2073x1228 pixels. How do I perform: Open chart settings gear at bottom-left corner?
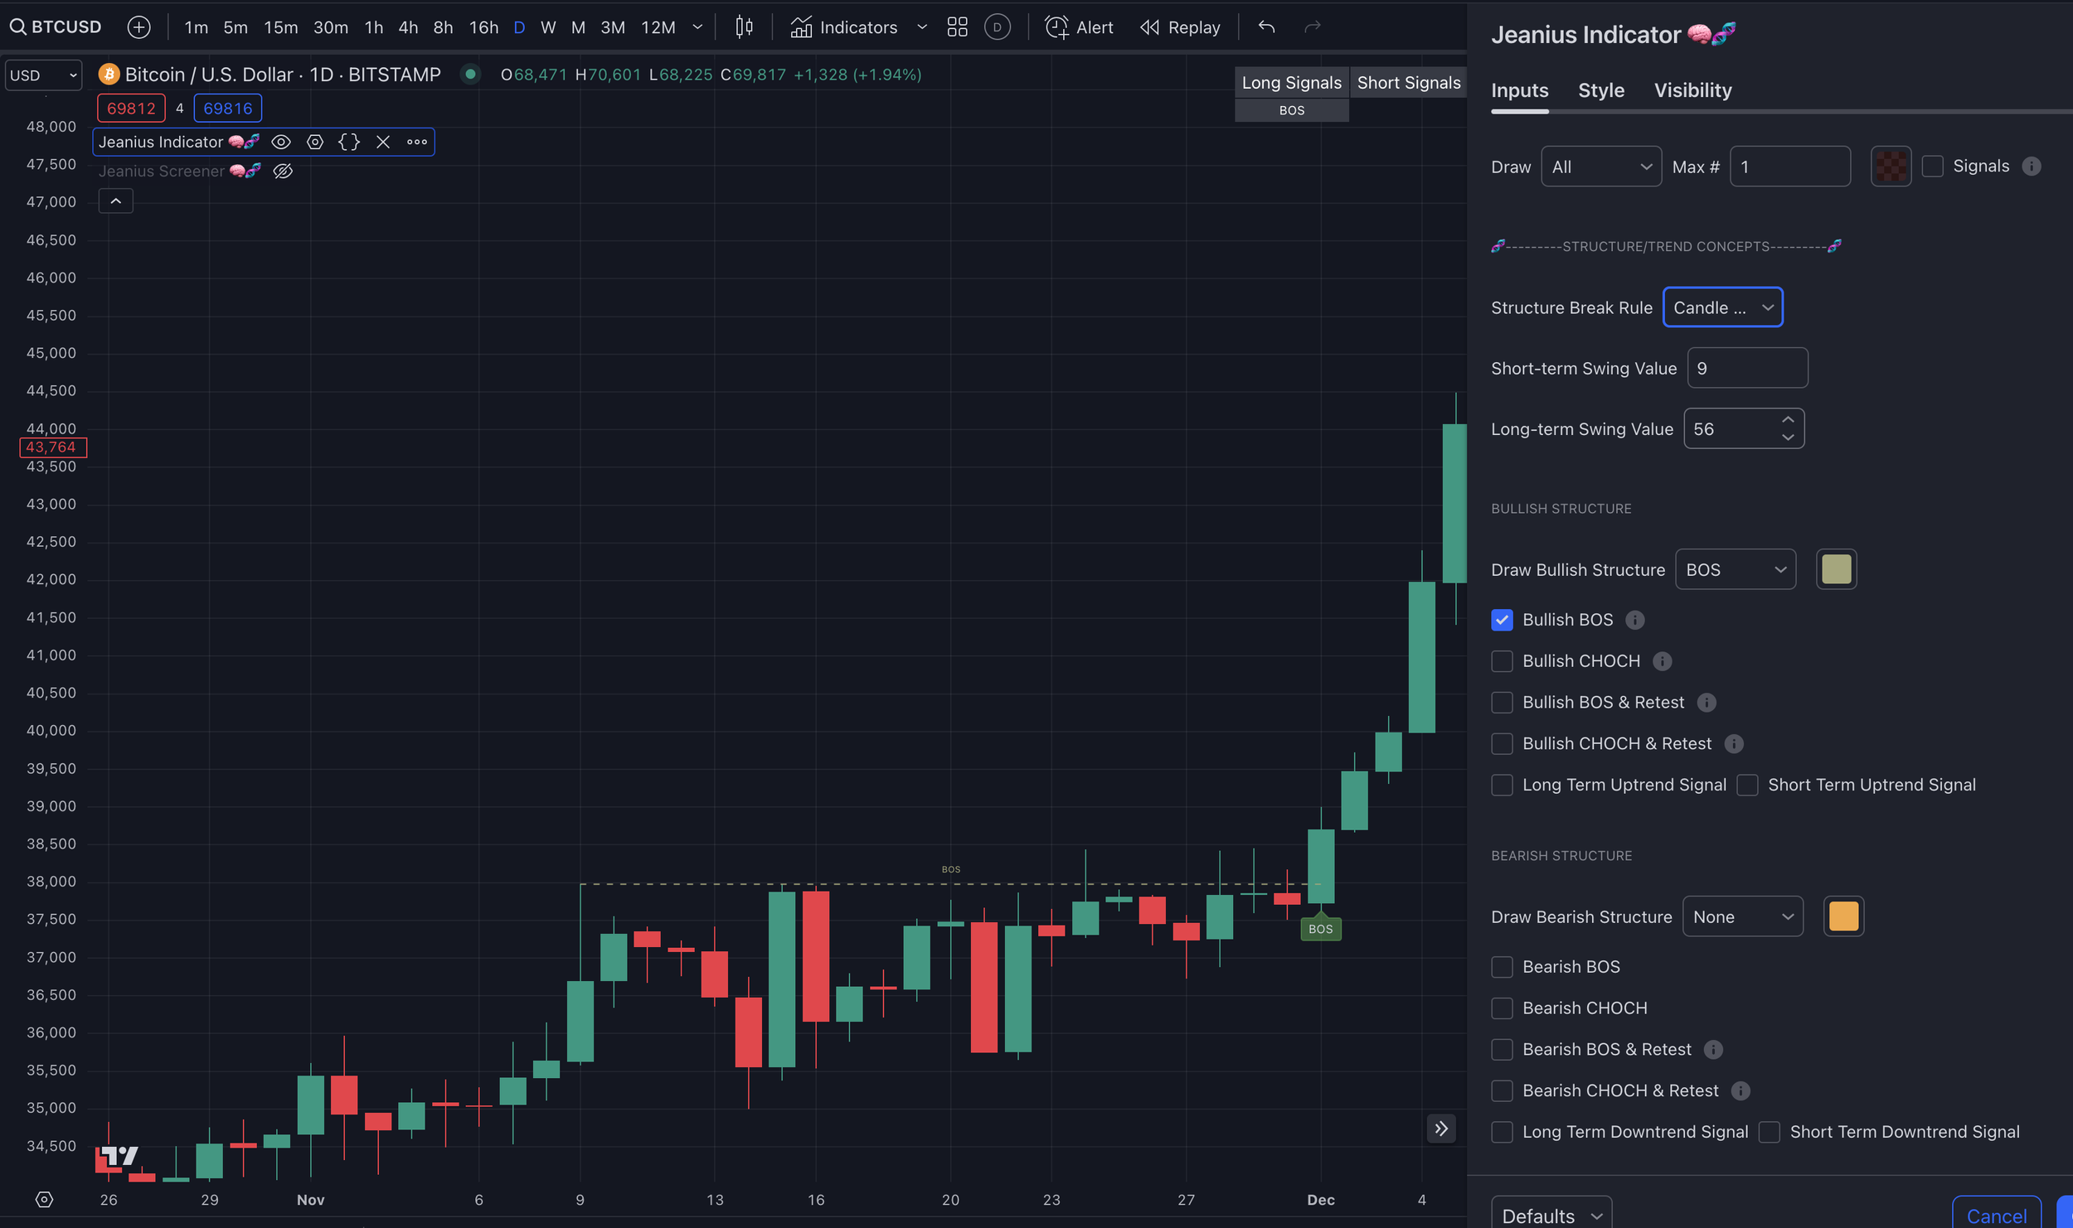point(44,1199)
